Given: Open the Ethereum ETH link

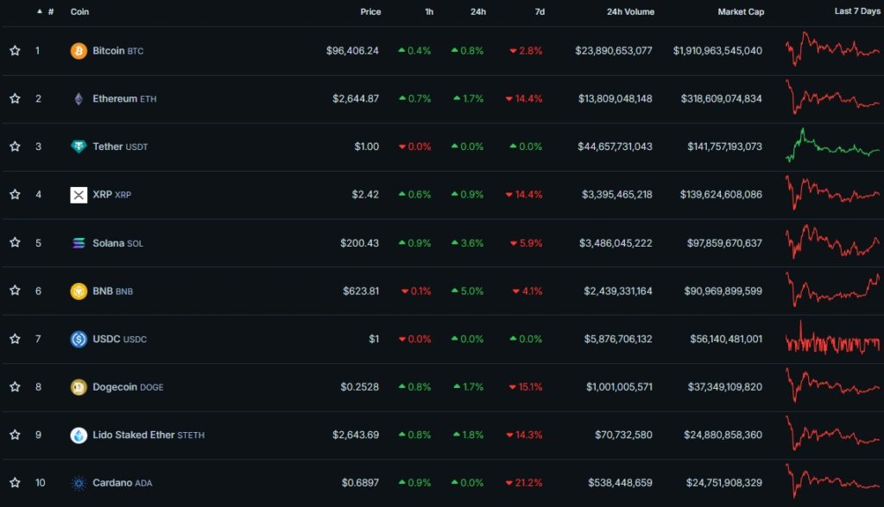Looking at the screenshot, I should pyautogui.click(x=124, y=98).
